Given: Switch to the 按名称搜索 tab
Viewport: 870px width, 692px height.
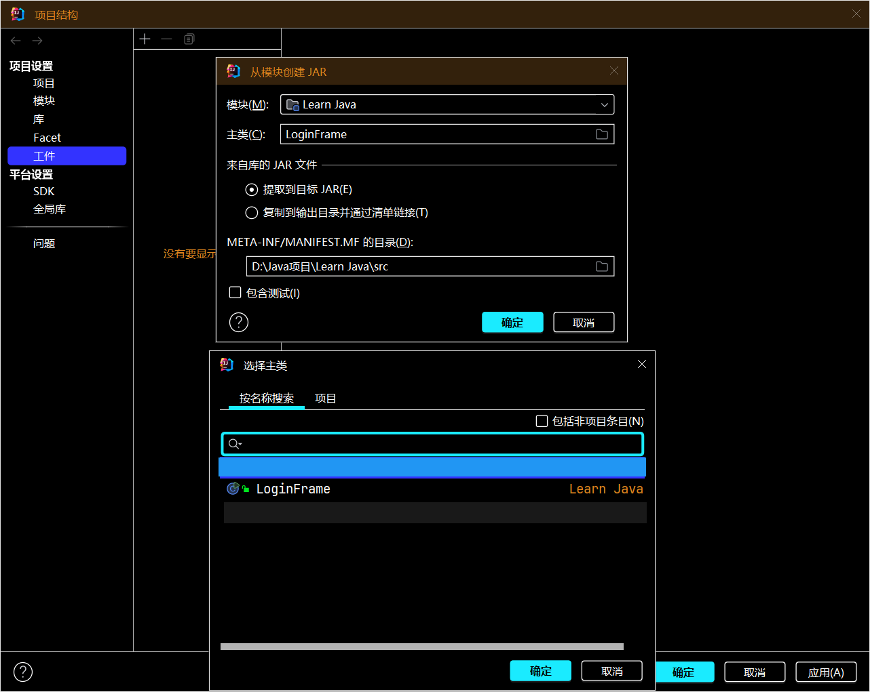Looking at the screenshot, I should (x=267, y=398).
